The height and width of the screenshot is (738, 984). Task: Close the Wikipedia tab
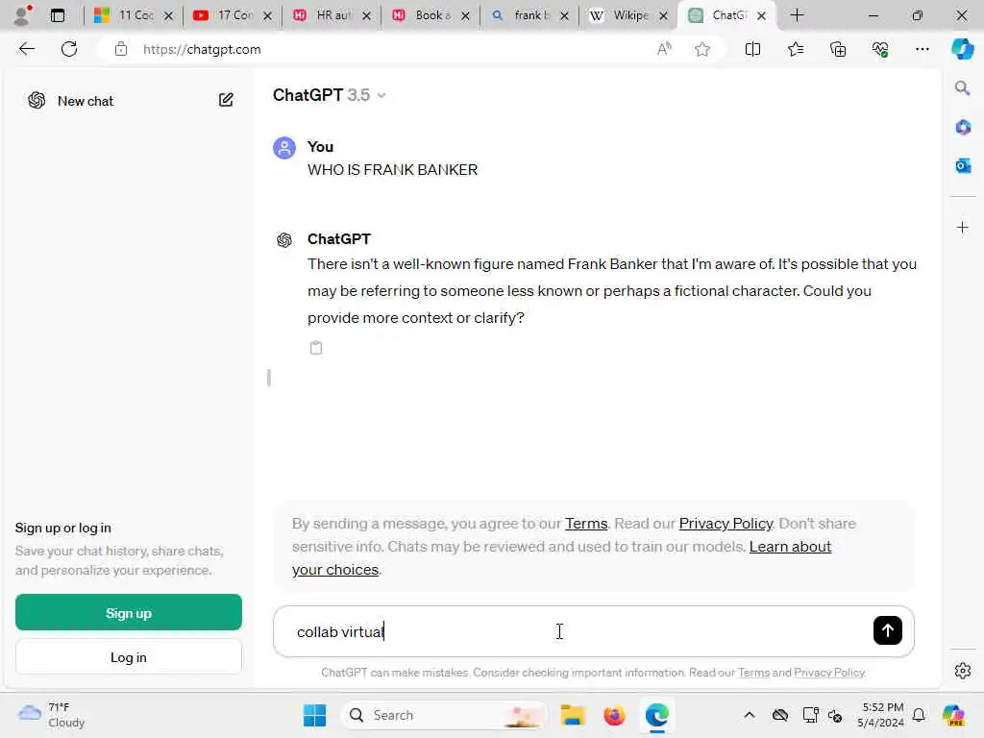click(x=663, y=15)
